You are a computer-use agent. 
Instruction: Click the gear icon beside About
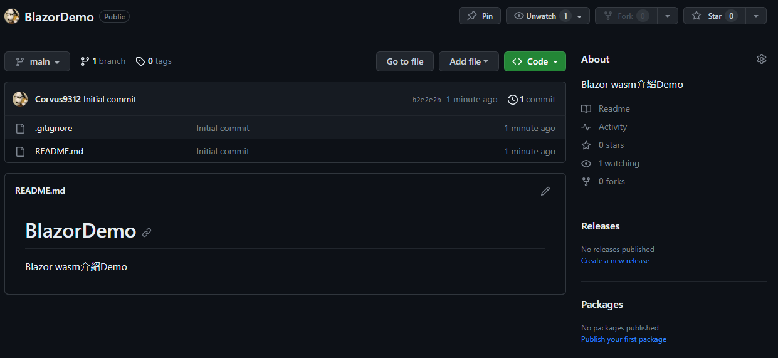coord(762,59)
